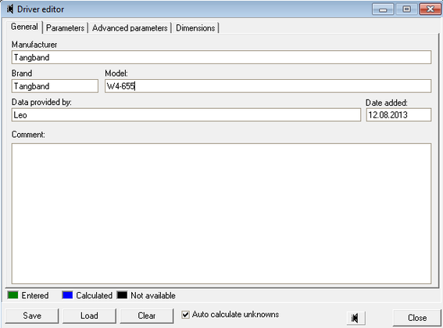Click the Load button
Screen dimensions: 443x328
(x=89, y=315)
